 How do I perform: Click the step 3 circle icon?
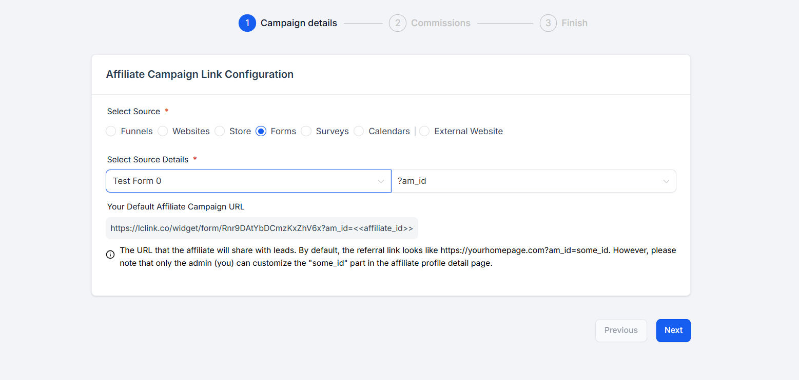(548, 23)
